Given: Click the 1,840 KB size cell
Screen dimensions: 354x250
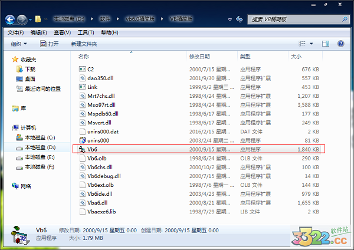Looking at the screenshot, I should [308, 149].
